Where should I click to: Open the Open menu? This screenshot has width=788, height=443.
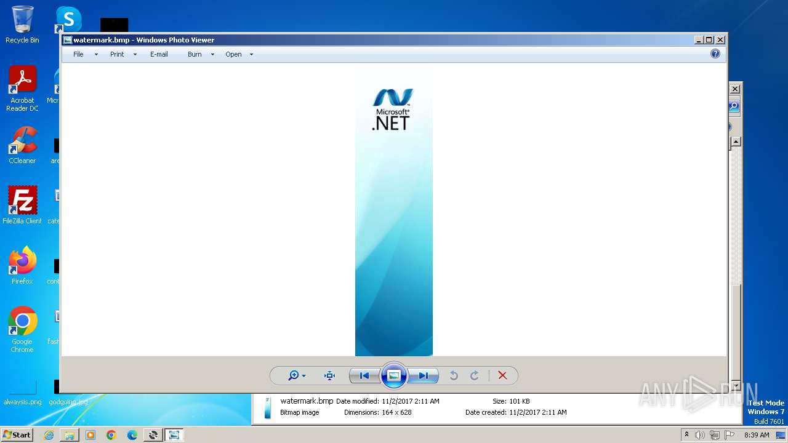[233, 54]
